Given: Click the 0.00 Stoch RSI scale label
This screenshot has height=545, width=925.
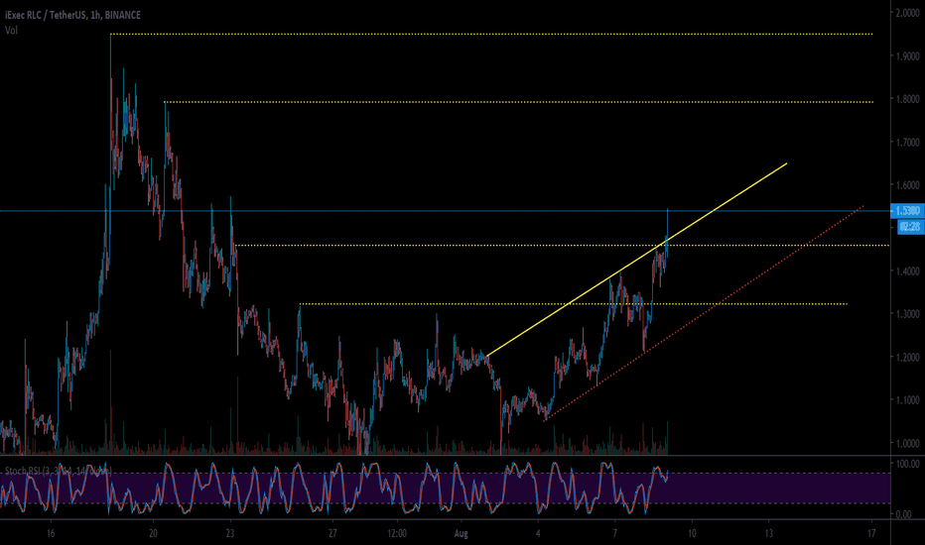Looking at the screenshot, I should point(904,514).
